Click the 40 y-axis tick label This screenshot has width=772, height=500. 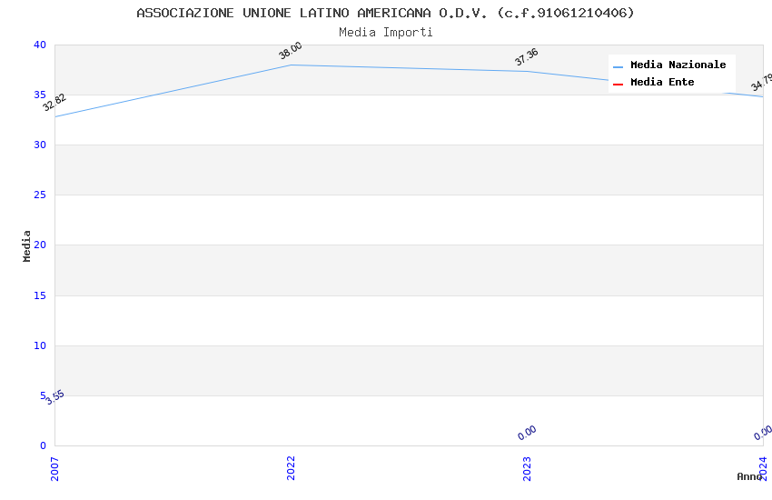point(40,45)
